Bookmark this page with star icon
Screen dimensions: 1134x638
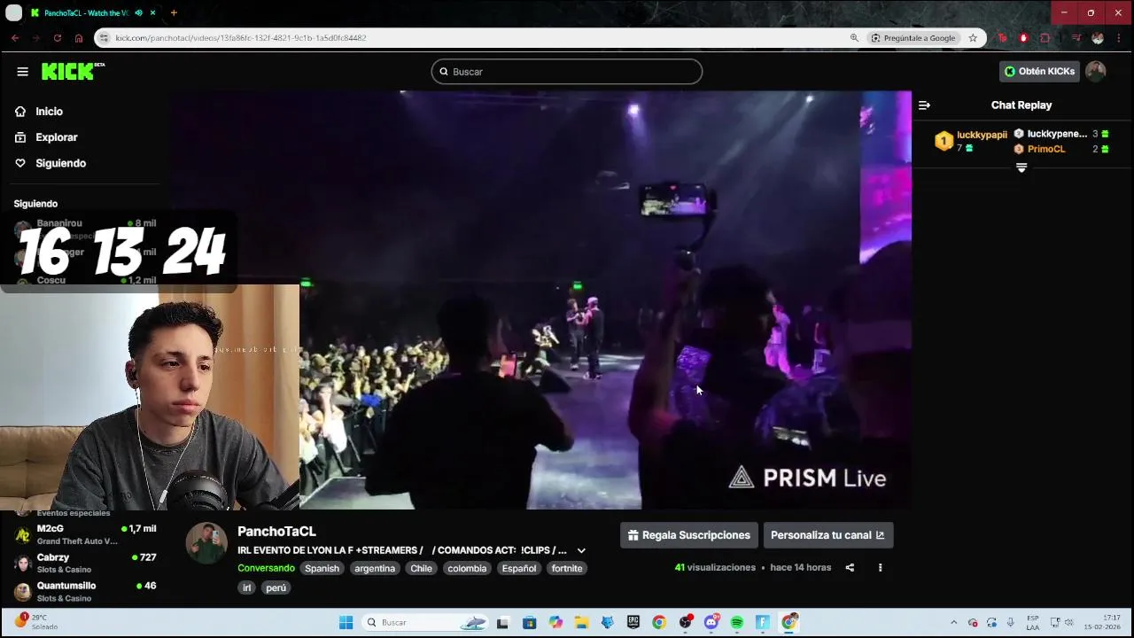tap(973, 38)
